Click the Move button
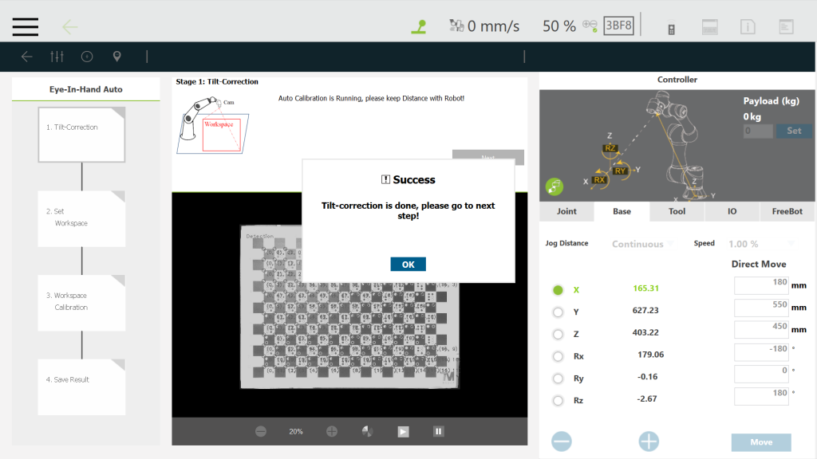This screenshot has height=459, width=817. tap(760, 442)
